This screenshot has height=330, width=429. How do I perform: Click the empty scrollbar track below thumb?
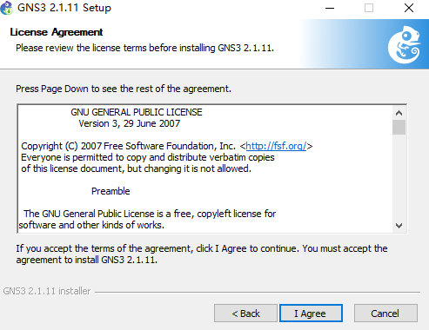point(399,176)
